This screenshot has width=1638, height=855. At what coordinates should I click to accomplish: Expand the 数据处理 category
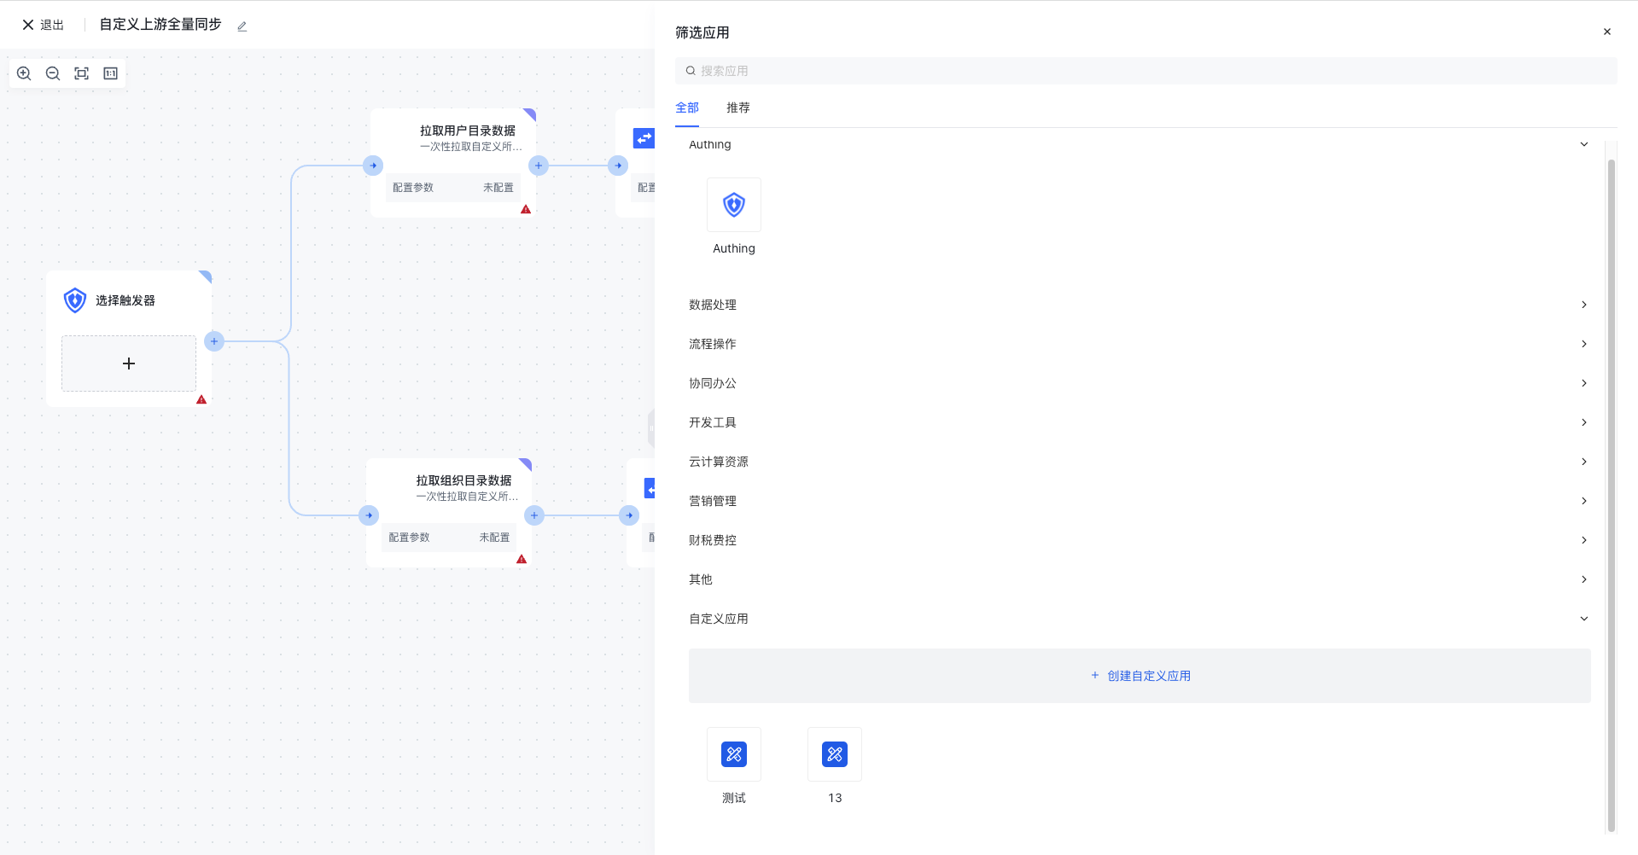tap(1139, 305)
